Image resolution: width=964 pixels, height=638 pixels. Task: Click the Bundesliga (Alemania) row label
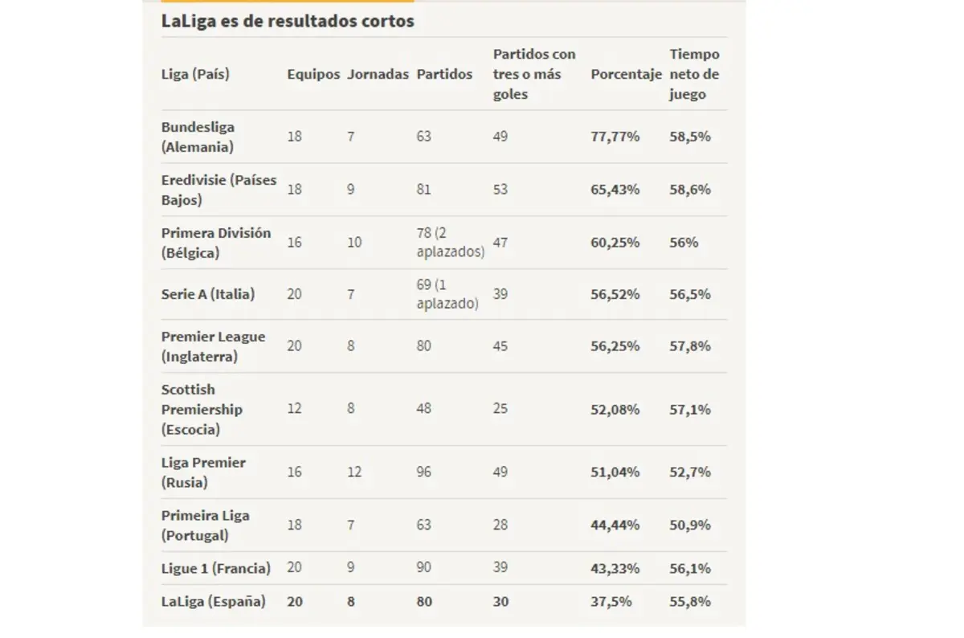pyautogui.click(x=198, y=137)
